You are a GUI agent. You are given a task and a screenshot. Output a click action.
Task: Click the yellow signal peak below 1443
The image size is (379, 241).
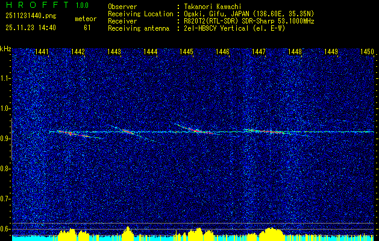tap(128, 233)
